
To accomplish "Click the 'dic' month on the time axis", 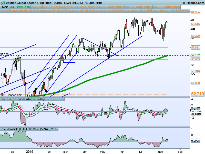I will point(13,152).
